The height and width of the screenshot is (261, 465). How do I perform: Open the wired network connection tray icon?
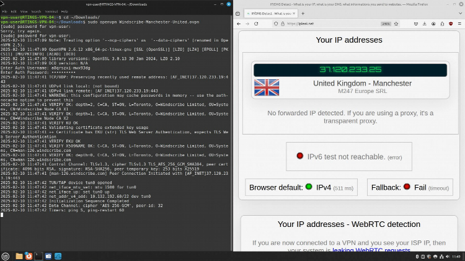coord(441,257)
